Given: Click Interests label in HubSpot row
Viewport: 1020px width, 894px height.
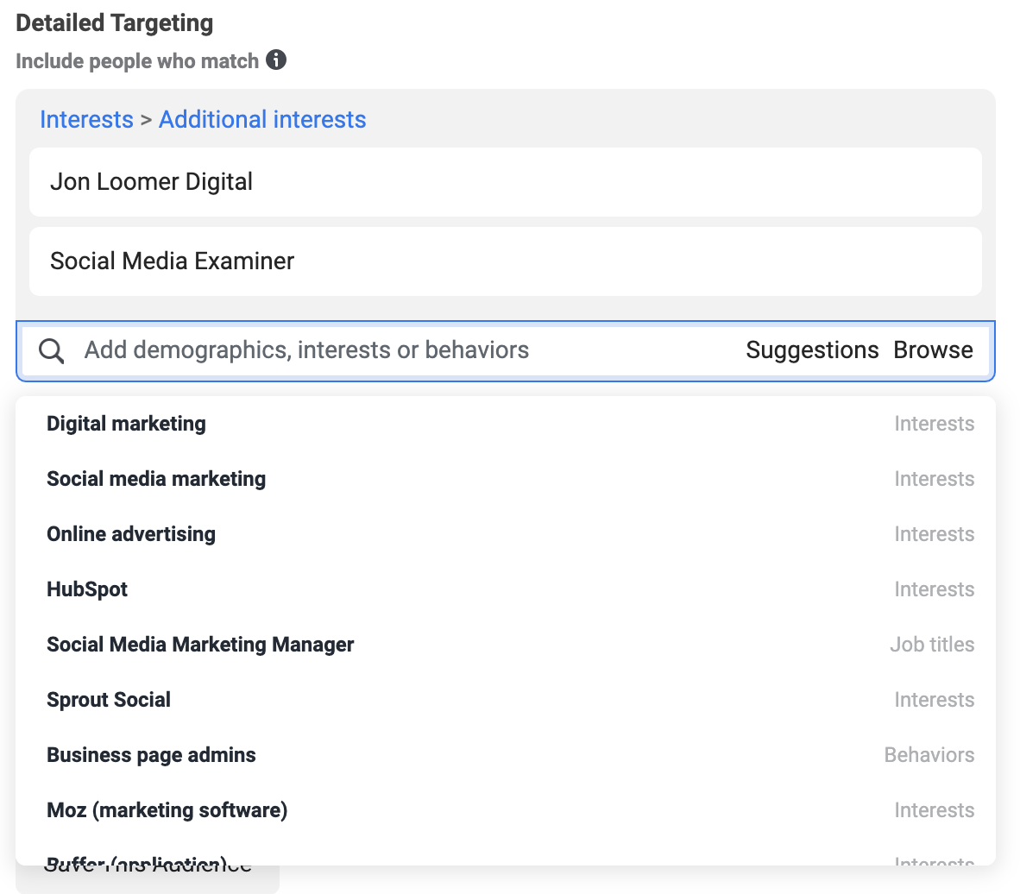Looking at the screenshot, I should [x=934, y=589].
